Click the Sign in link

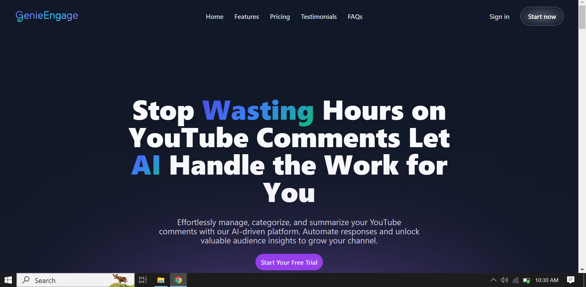click(499, 17)
